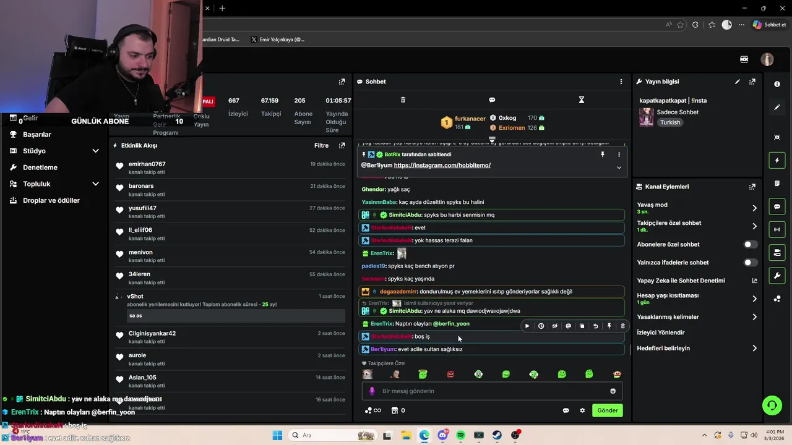The image size is (792, 445).
Task: Click the info icon in right sidebar
Action: coord(777,84)
